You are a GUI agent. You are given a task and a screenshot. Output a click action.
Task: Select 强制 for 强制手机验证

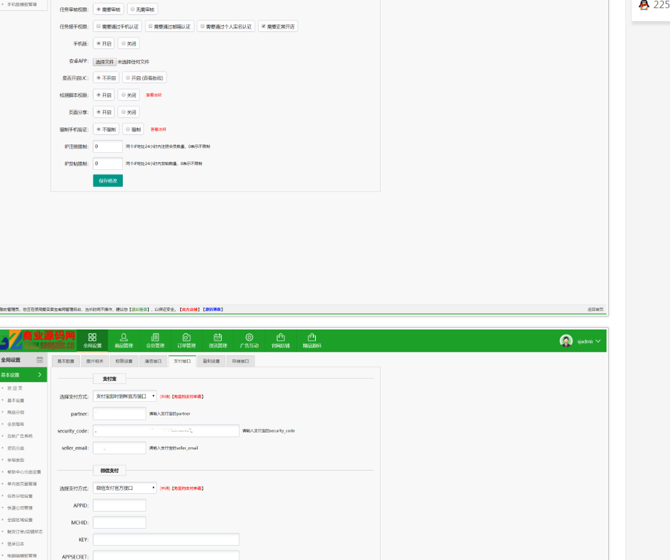(x=128, y=129)
